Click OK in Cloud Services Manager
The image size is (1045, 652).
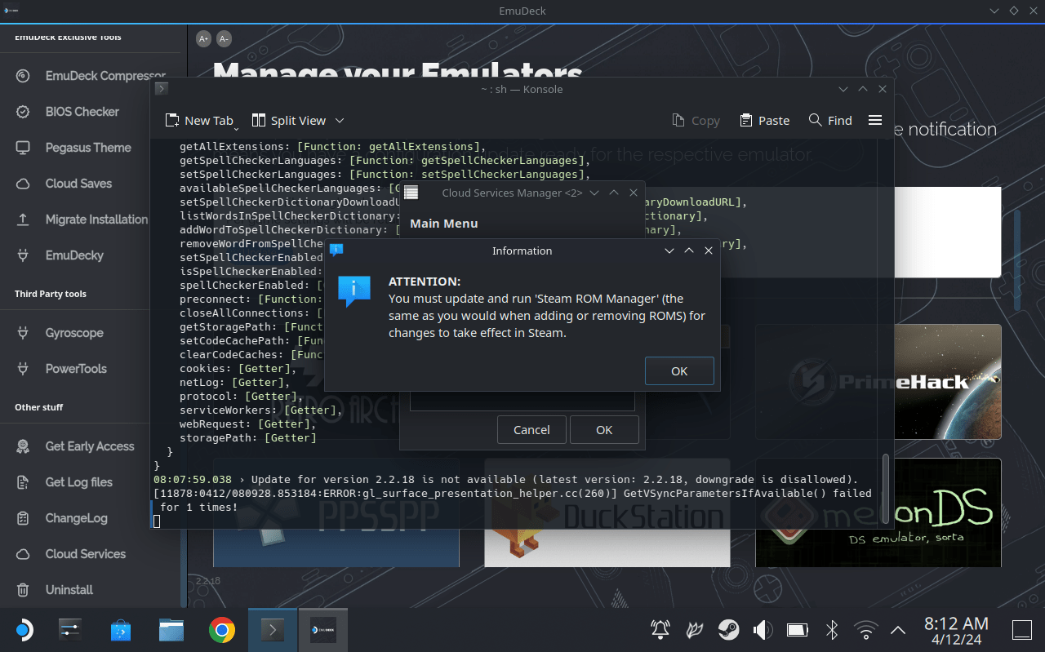pyautogui.click(x=604, y=430)
